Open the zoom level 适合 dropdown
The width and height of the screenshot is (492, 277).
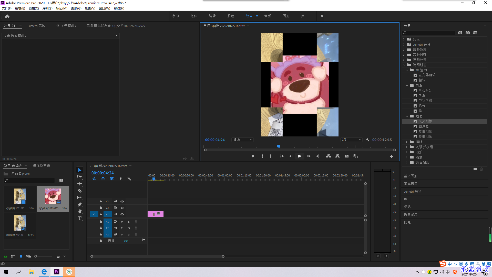[243, 140]
